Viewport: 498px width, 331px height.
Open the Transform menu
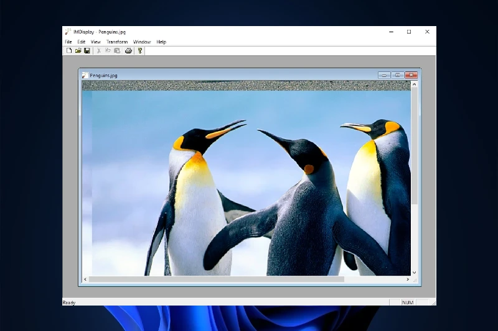click(117, 42)
